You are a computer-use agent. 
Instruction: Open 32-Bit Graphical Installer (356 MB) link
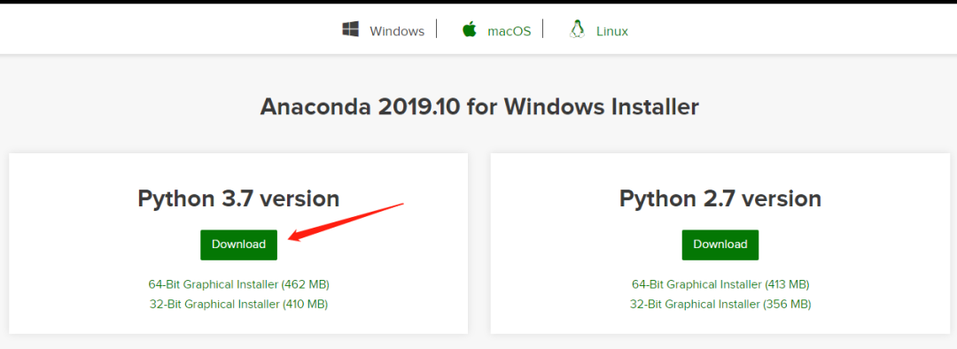pyautogui.click(x=720, y=304)
